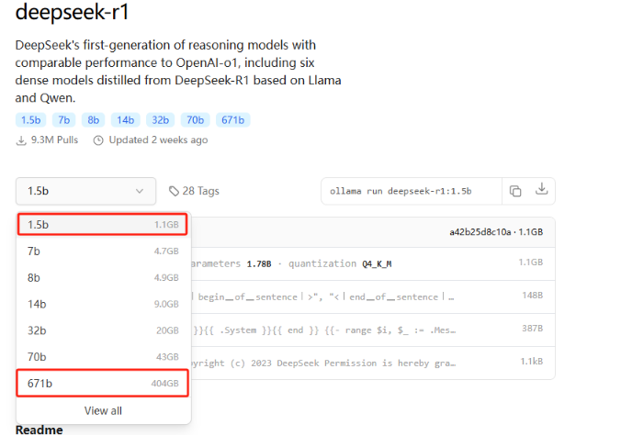Click the download icon beside command
Viewport: 621px width, 436px height.
click(x=542, y=191)
